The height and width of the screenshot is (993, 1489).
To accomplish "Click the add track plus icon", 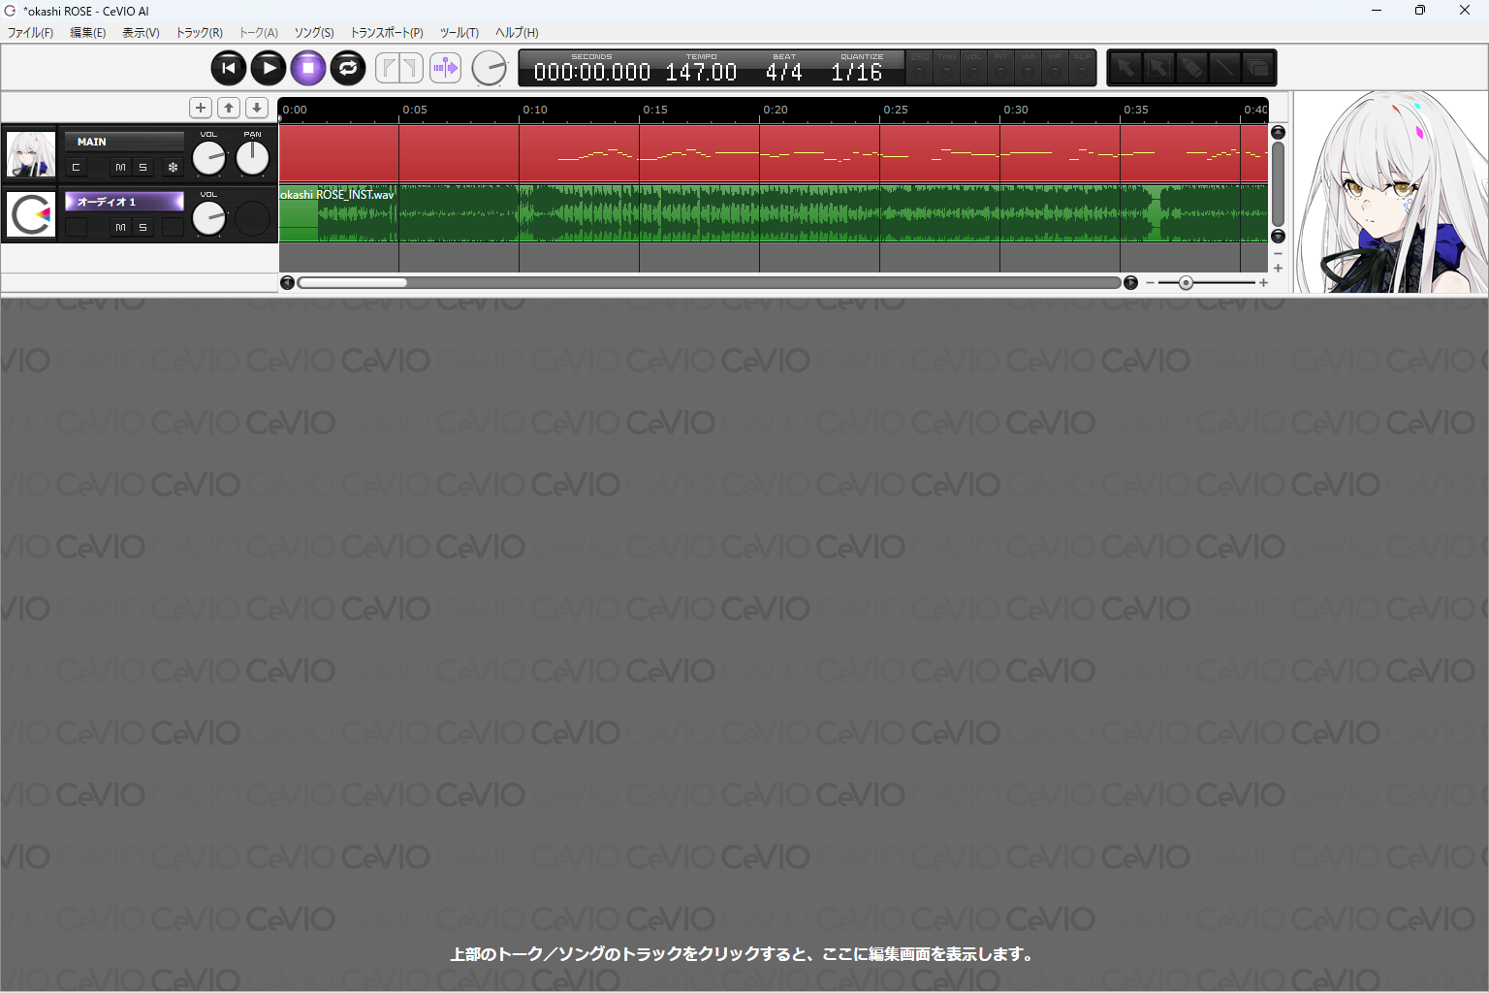I will click(x=201, y=108).
